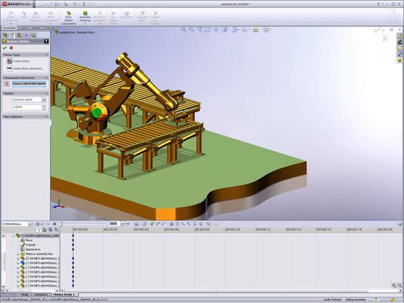Click the Face selection field under Component/Direction
404x303 pixels.
click(x=29, y=84)
